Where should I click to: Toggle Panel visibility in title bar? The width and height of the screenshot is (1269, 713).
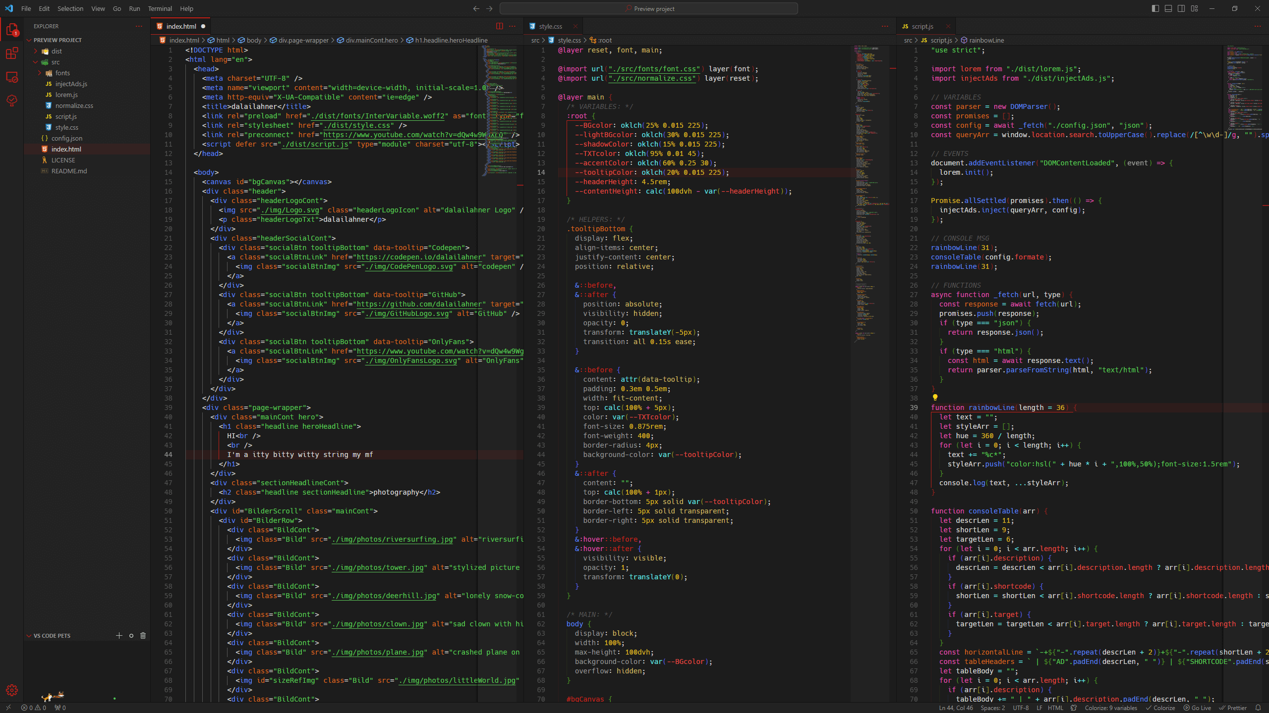coord(1168,8)
